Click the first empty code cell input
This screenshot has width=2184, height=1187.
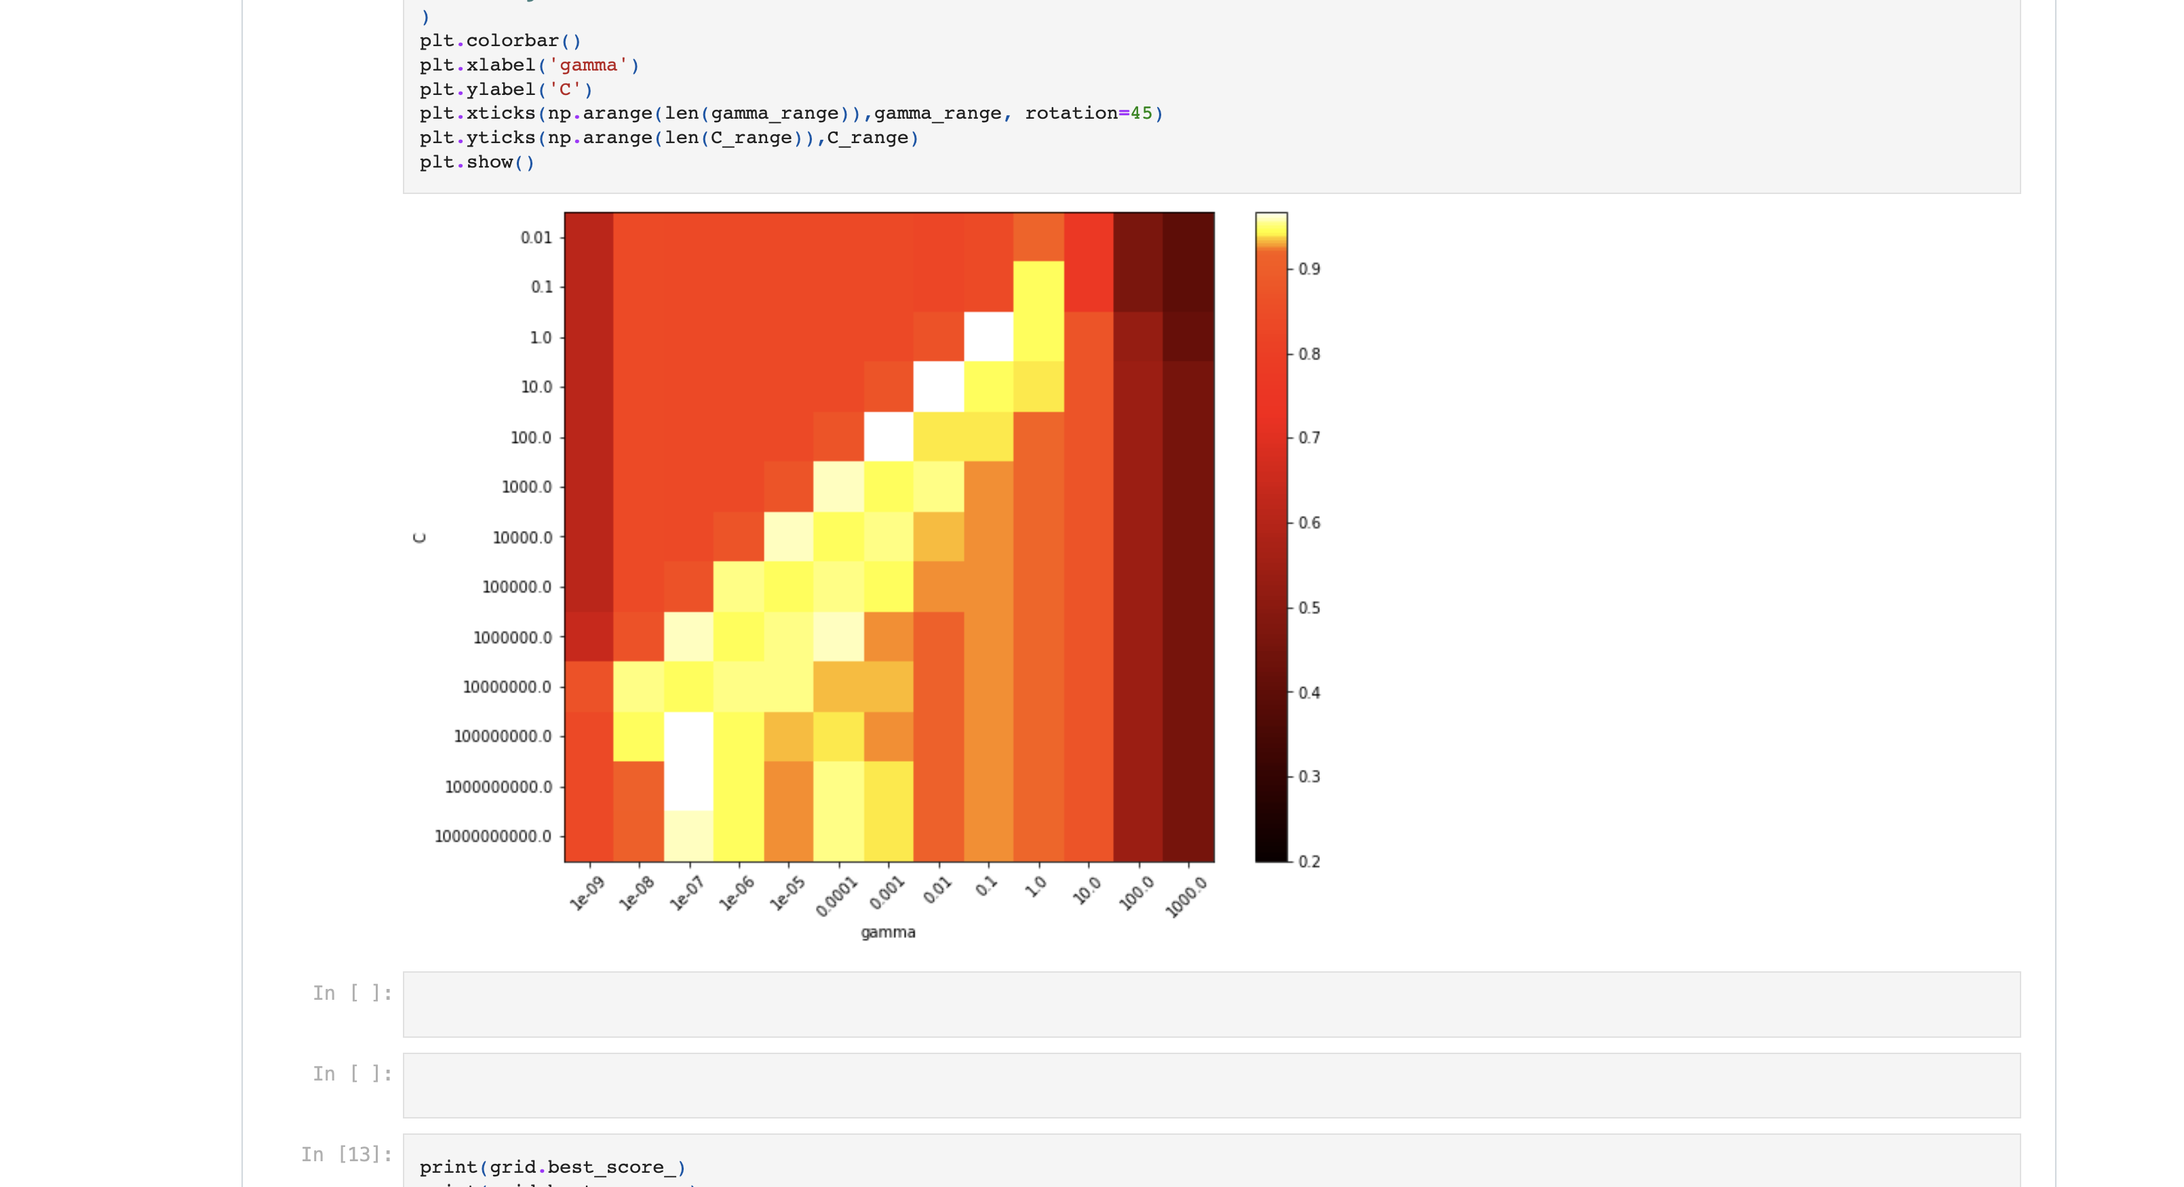1211,1004
